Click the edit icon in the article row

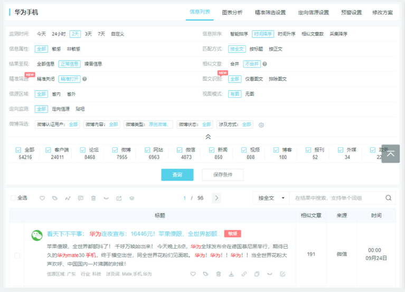pyautogui.click(x=282, y=274)
